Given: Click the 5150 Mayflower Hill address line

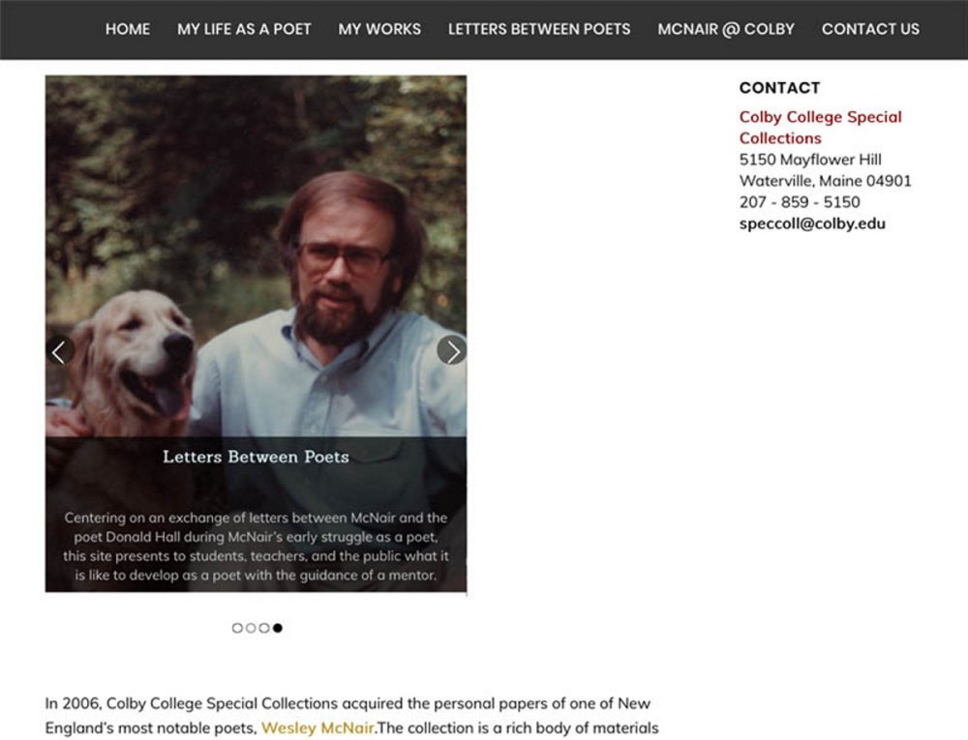Looking at the screenshot, I should 810,160.
